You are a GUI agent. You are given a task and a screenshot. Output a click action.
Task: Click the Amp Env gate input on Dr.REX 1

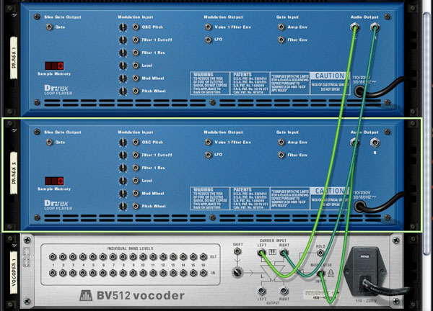point(281,27)
